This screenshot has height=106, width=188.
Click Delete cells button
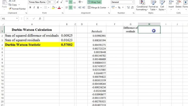[178, 5]
